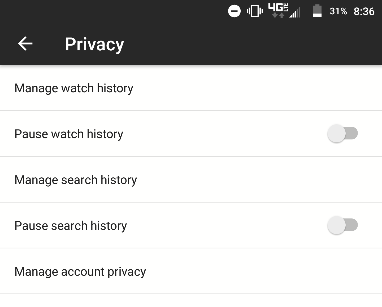The height and width of the screenshot is (307, 382).
Task: Tap the back arrow in the header
Action: 25,44
